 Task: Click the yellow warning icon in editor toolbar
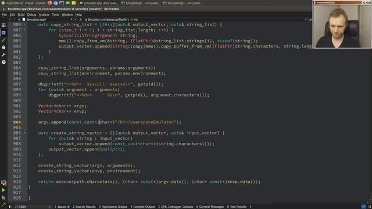tap(80, 19)
